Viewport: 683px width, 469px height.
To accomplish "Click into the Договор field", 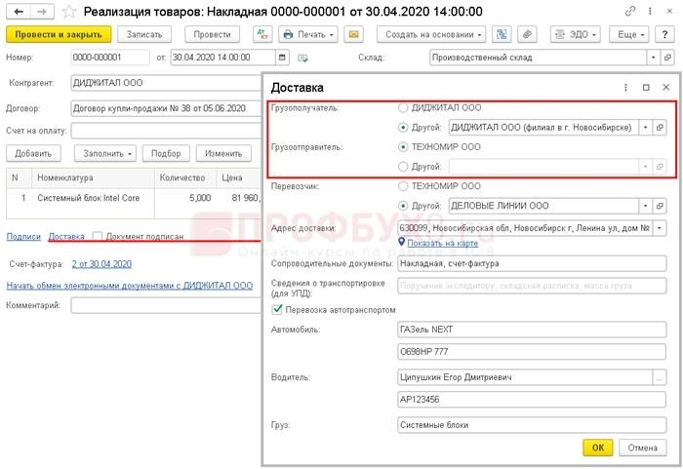I will click(166, 108).
